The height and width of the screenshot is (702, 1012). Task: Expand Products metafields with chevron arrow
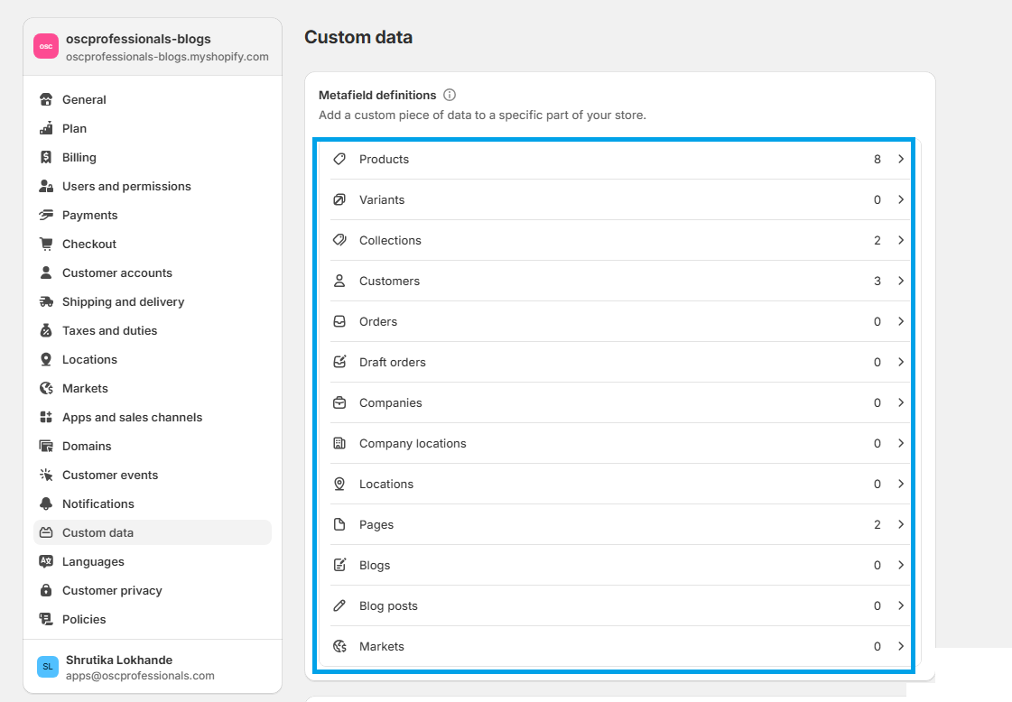point(900,159)
